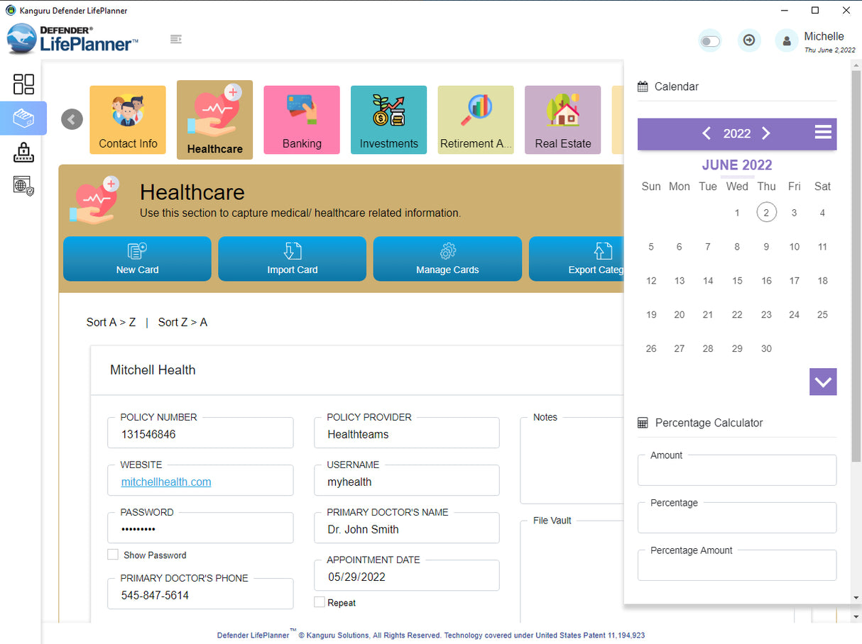Switch to Contact Info category tab
This screenshot has width=862, height=644.
[x=128, y=120]
